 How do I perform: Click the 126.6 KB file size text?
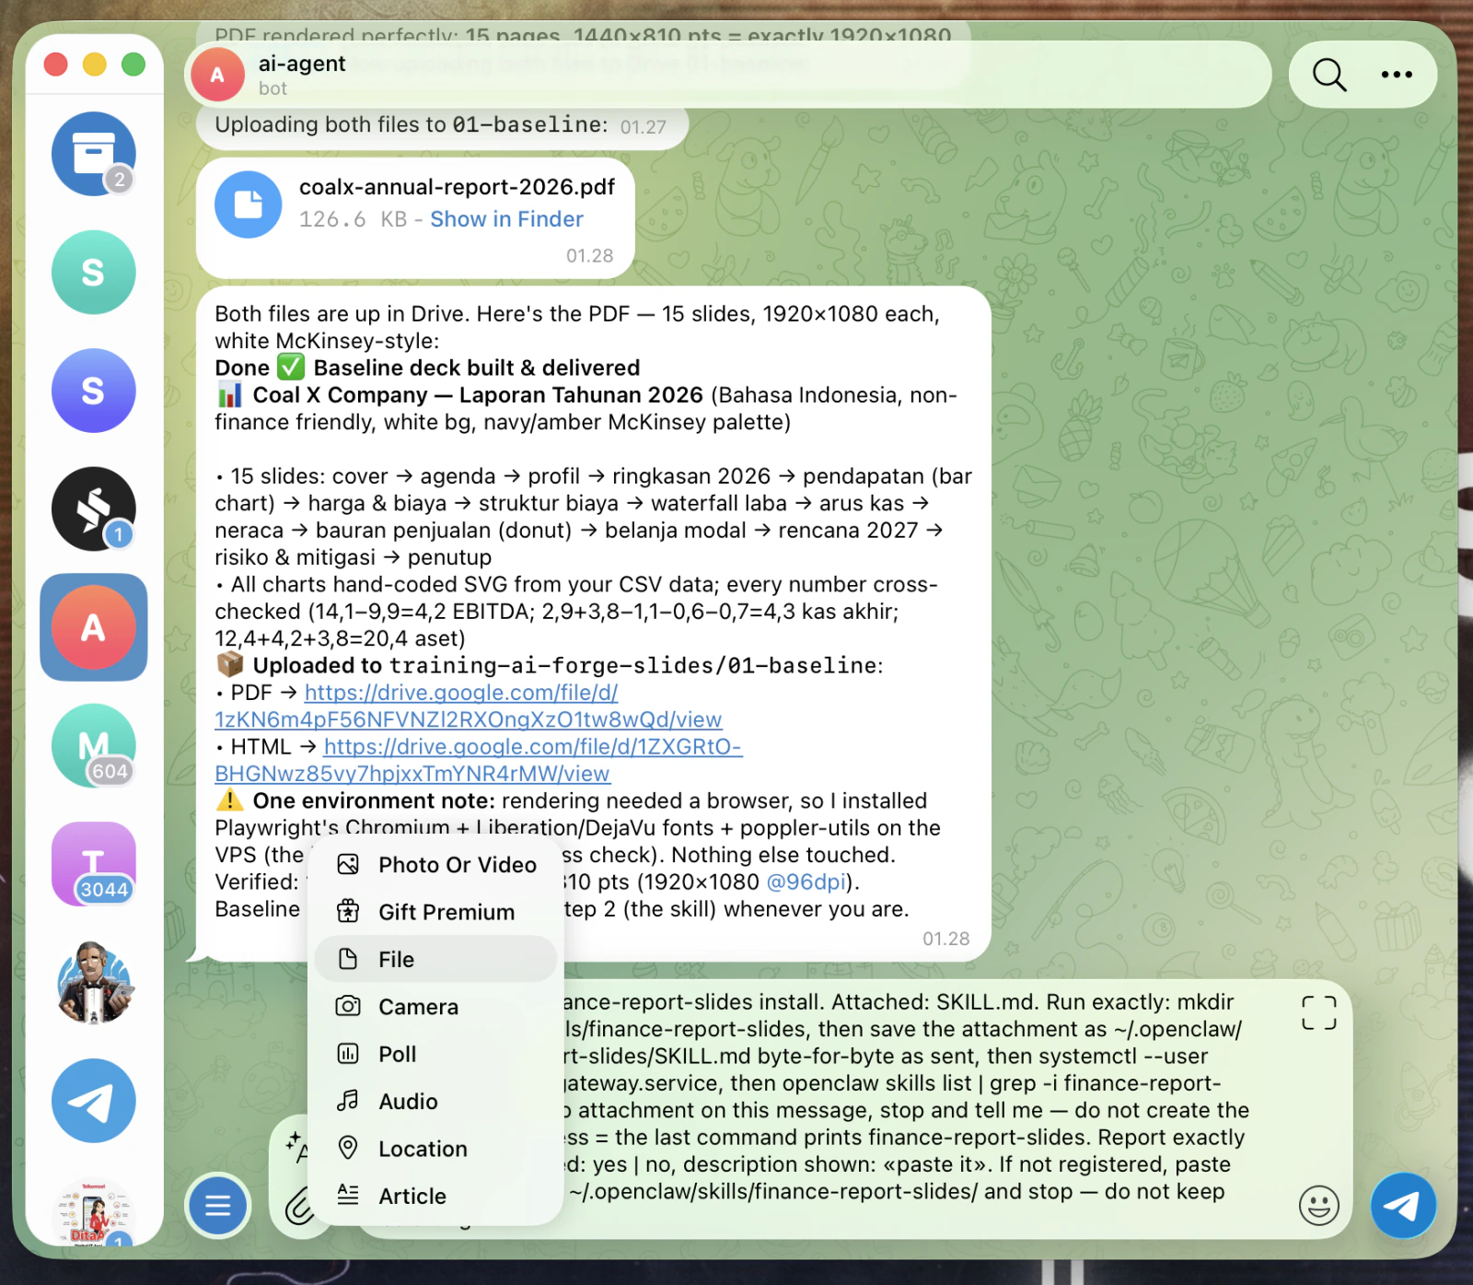click(353, 219)
